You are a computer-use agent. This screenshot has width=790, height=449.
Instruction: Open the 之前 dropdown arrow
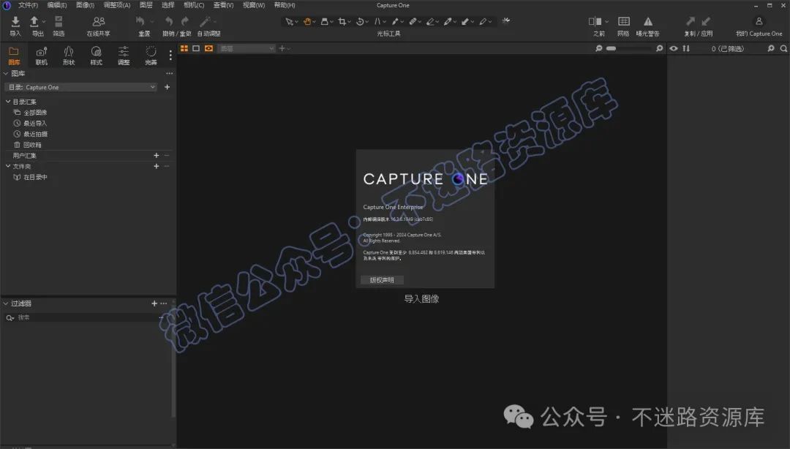pyautogui.click(x=606, y=22)
